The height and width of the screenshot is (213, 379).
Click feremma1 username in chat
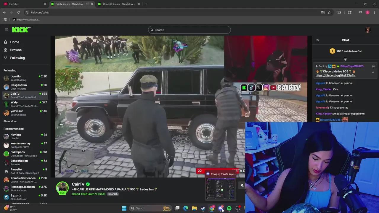[322, 108]
